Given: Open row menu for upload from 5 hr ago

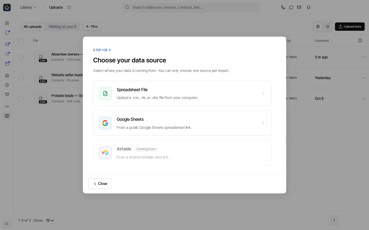Looking at the screenshot, I should [364, 57].
